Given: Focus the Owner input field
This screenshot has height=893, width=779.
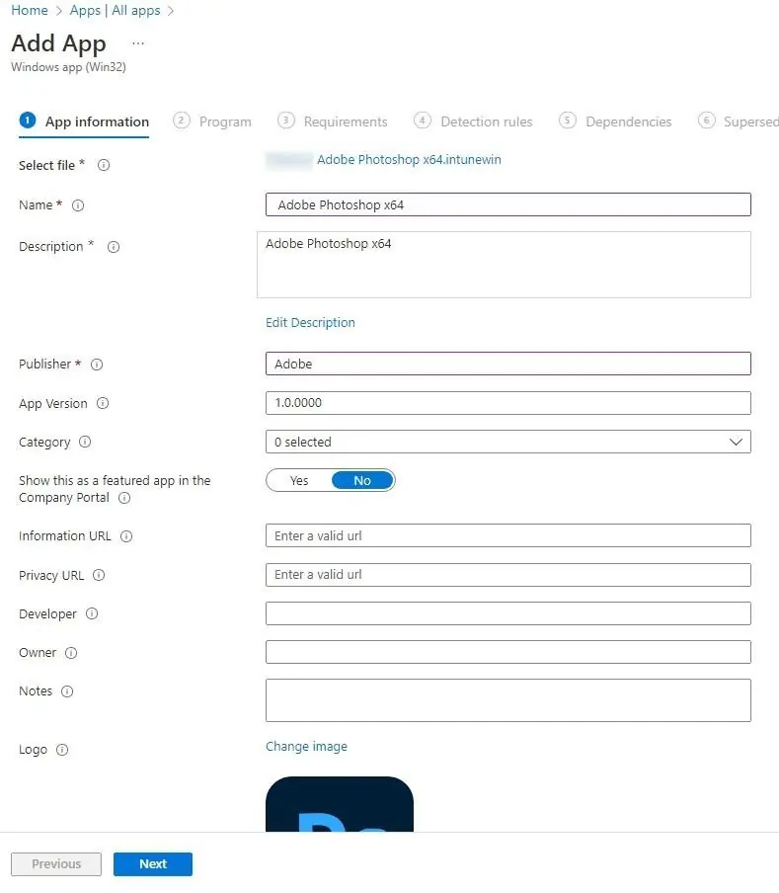Looking at the screenshot, I should click(x=508, y=653).
